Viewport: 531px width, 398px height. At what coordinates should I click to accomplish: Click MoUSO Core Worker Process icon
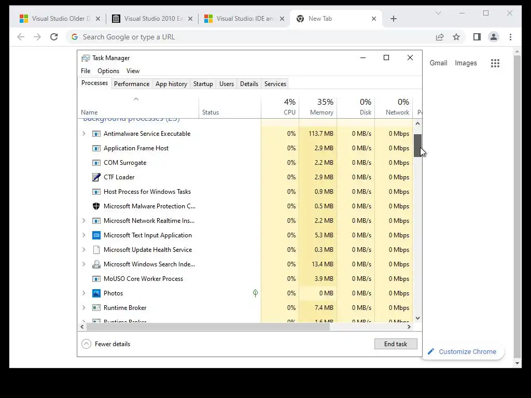(x=96, y=279)
